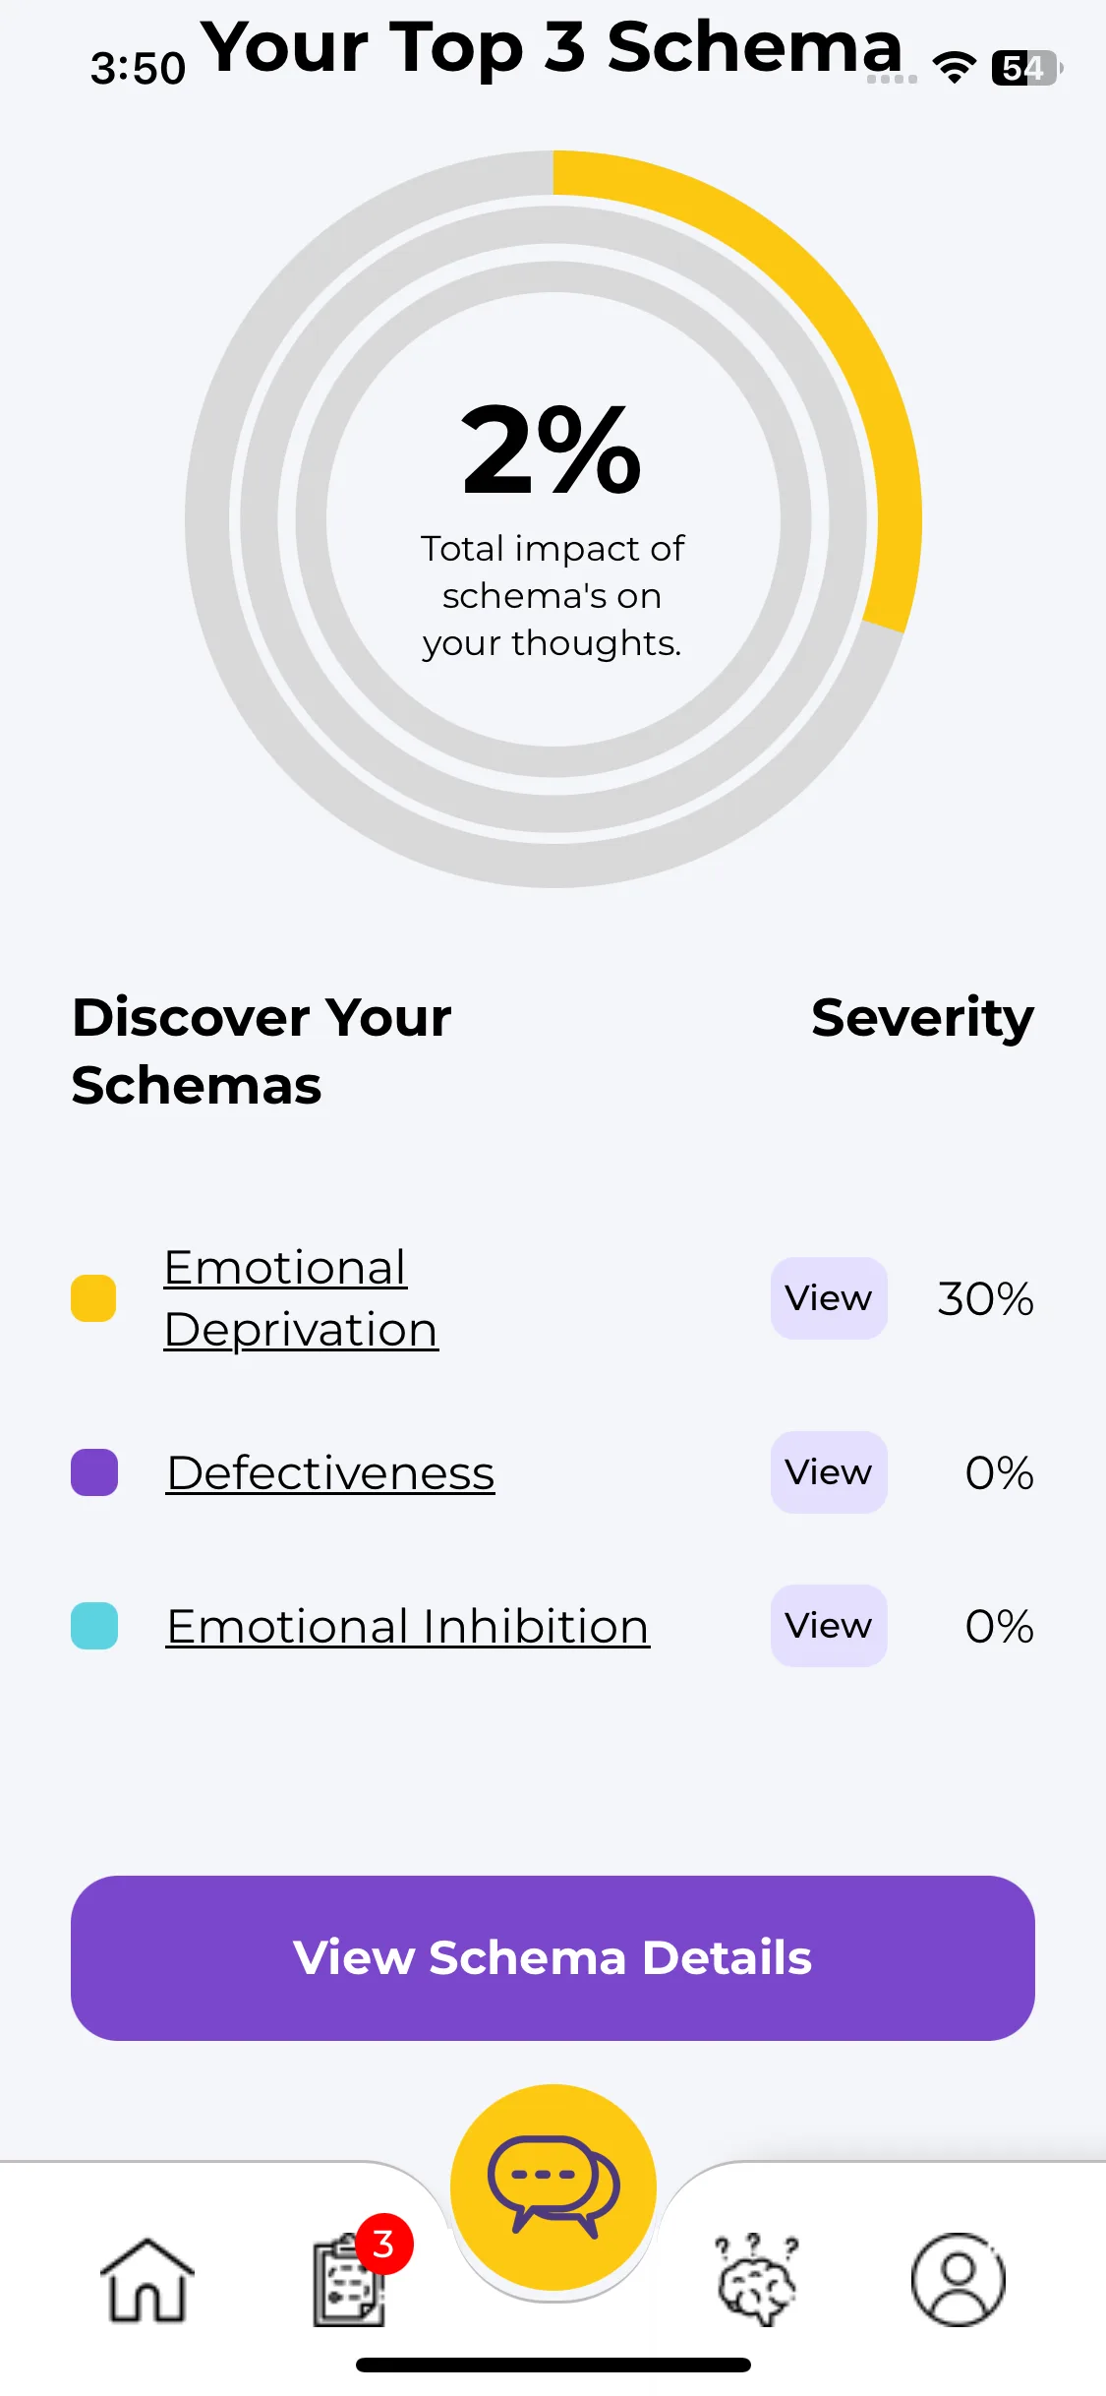Open the Home tab icon
The image size is (1106, 2396).
click(x=147, y=2280)
